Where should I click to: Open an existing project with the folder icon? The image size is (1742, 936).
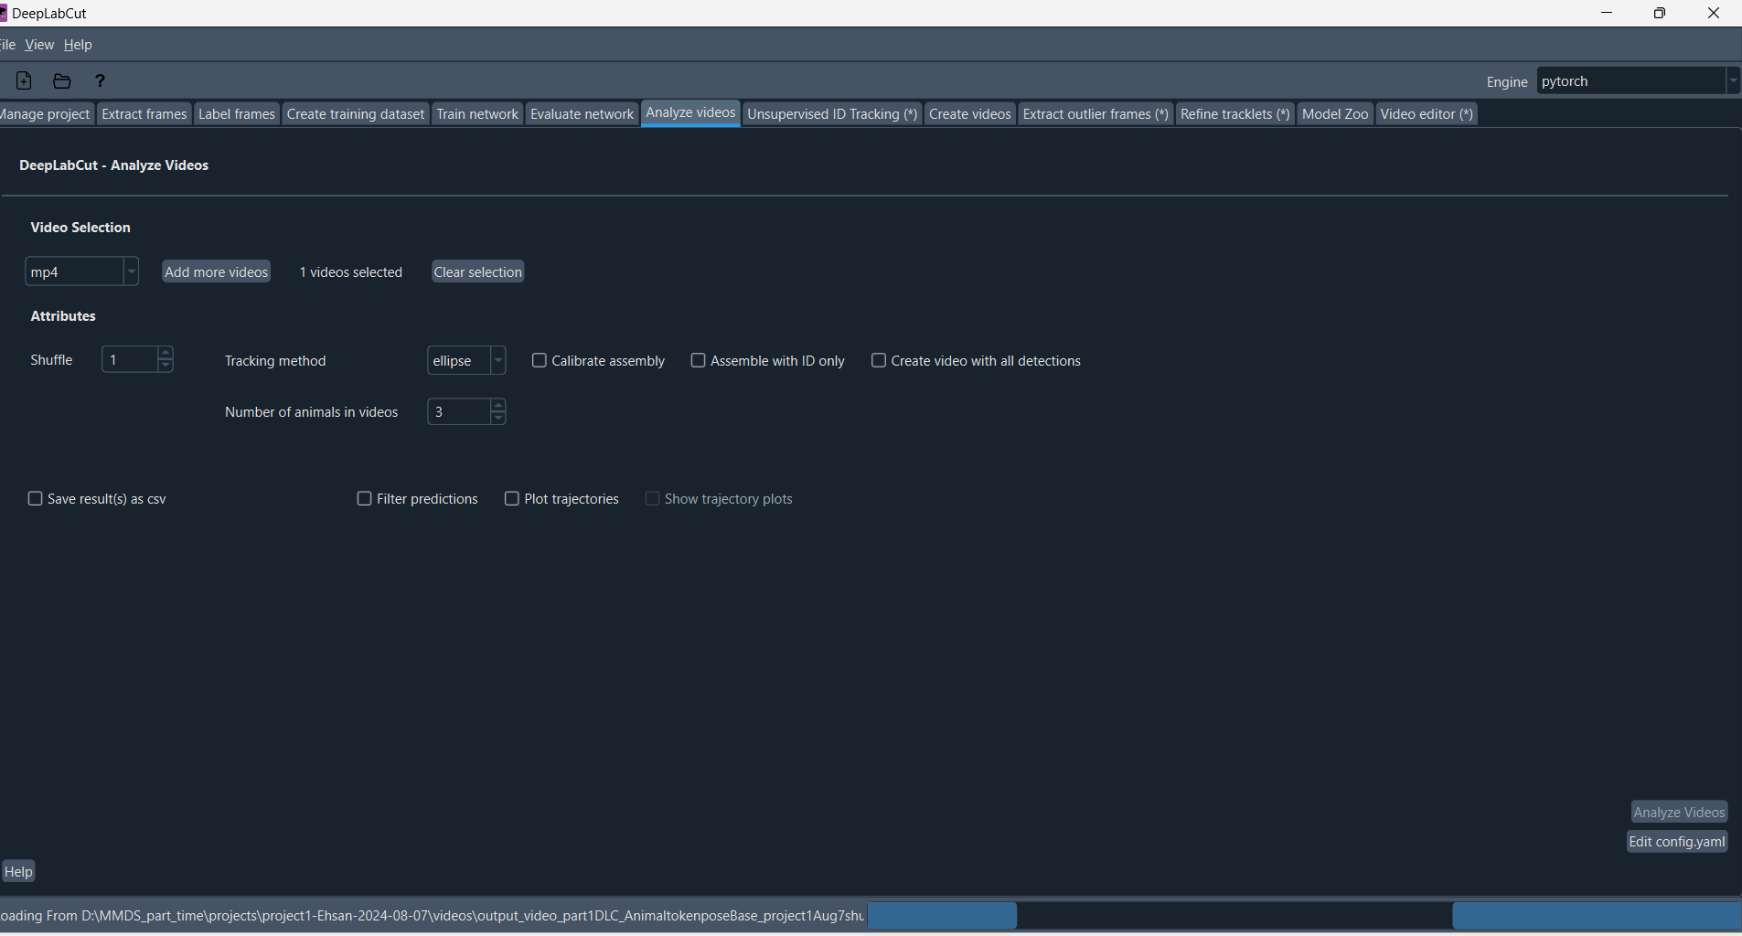(x=60, y=80)
